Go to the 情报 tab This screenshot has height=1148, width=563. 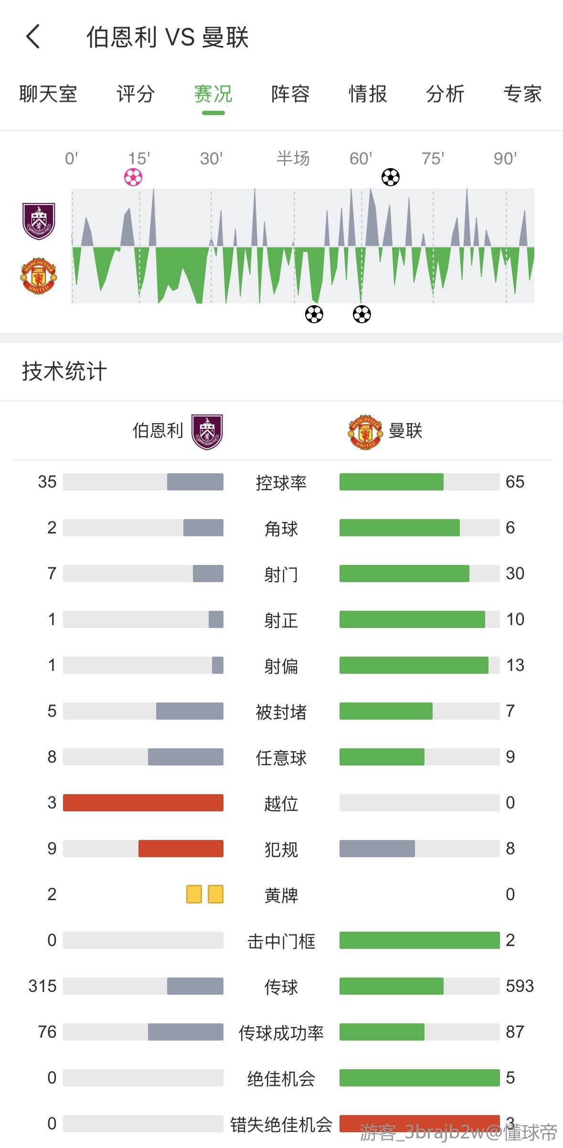(368, 94)
